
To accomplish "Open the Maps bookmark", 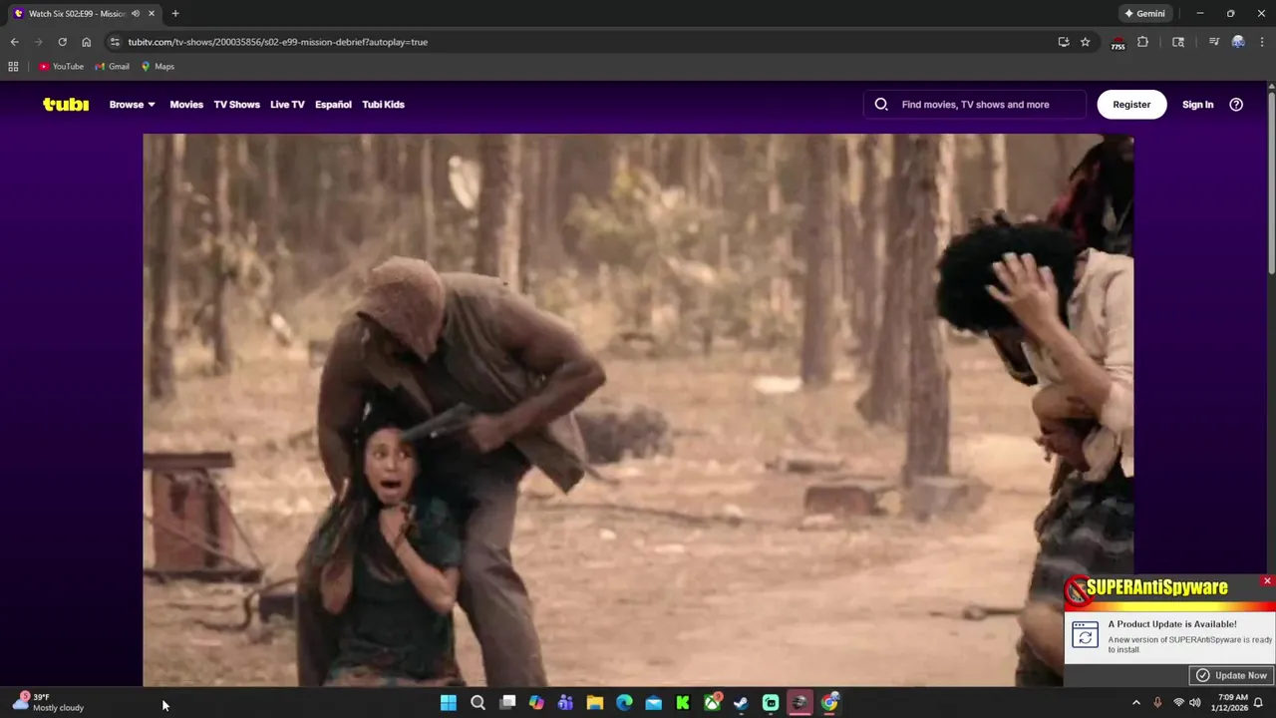I will [x=158, y=67].
